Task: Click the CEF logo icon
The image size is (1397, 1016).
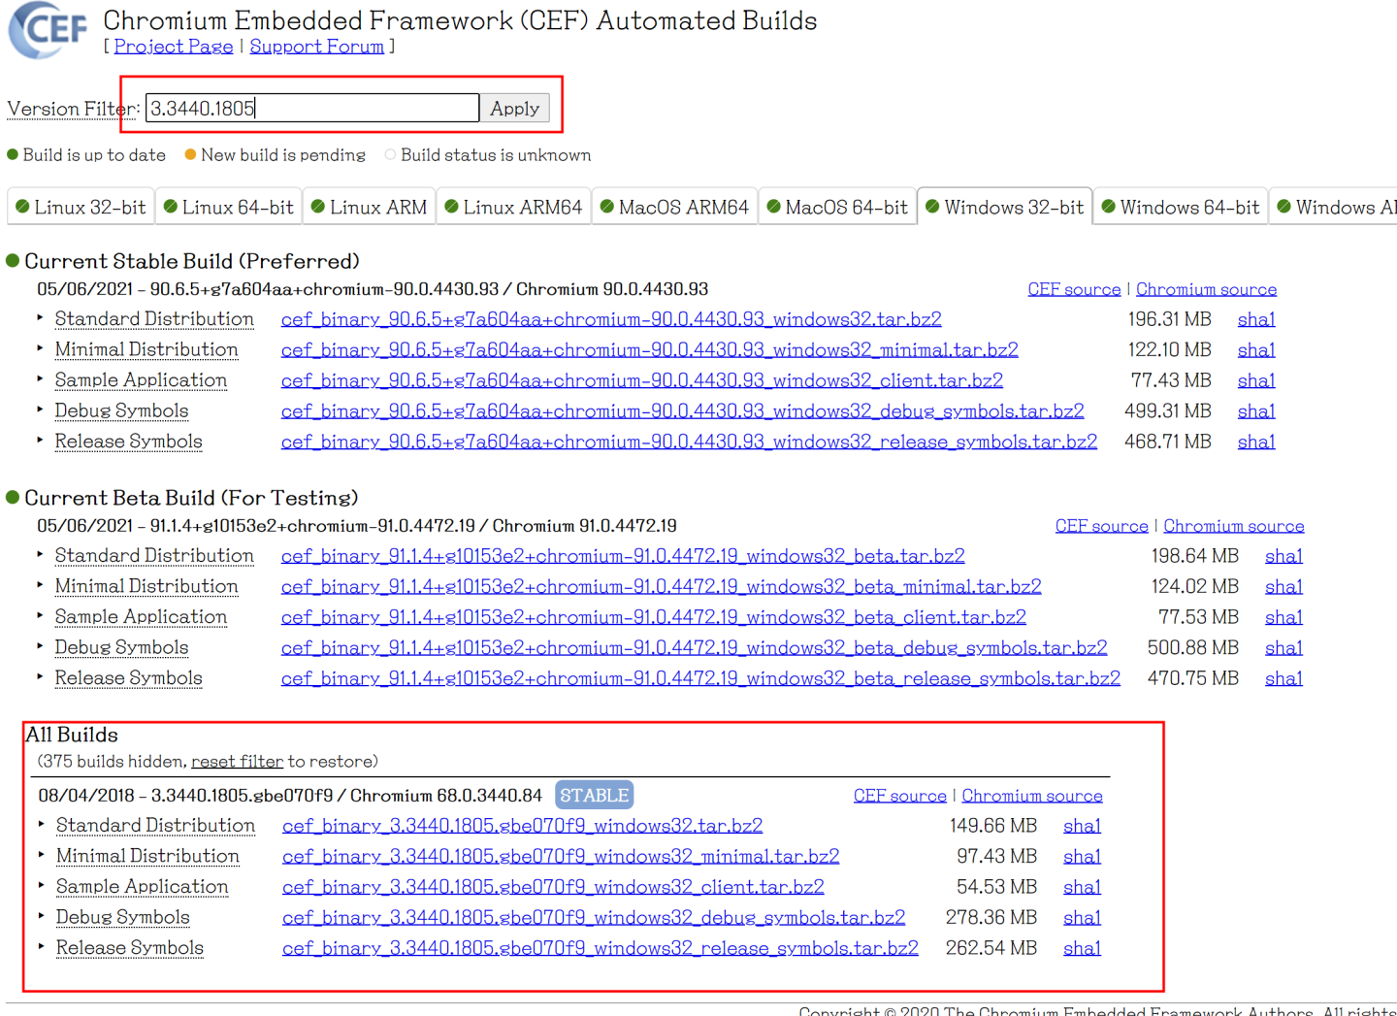Action: point(49,30)
